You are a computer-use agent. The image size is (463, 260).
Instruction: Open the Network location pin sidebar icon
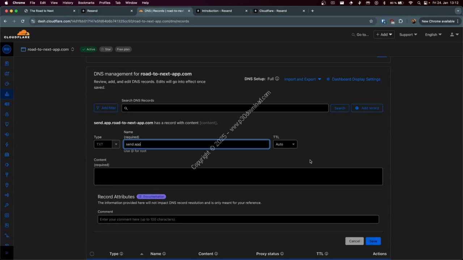click(7, 185)
